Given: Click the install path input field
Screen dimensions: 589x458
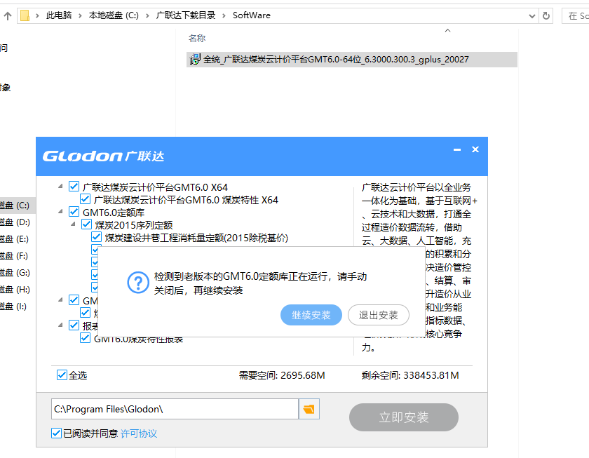Looking at the screenshot, I should click(175, 409).
